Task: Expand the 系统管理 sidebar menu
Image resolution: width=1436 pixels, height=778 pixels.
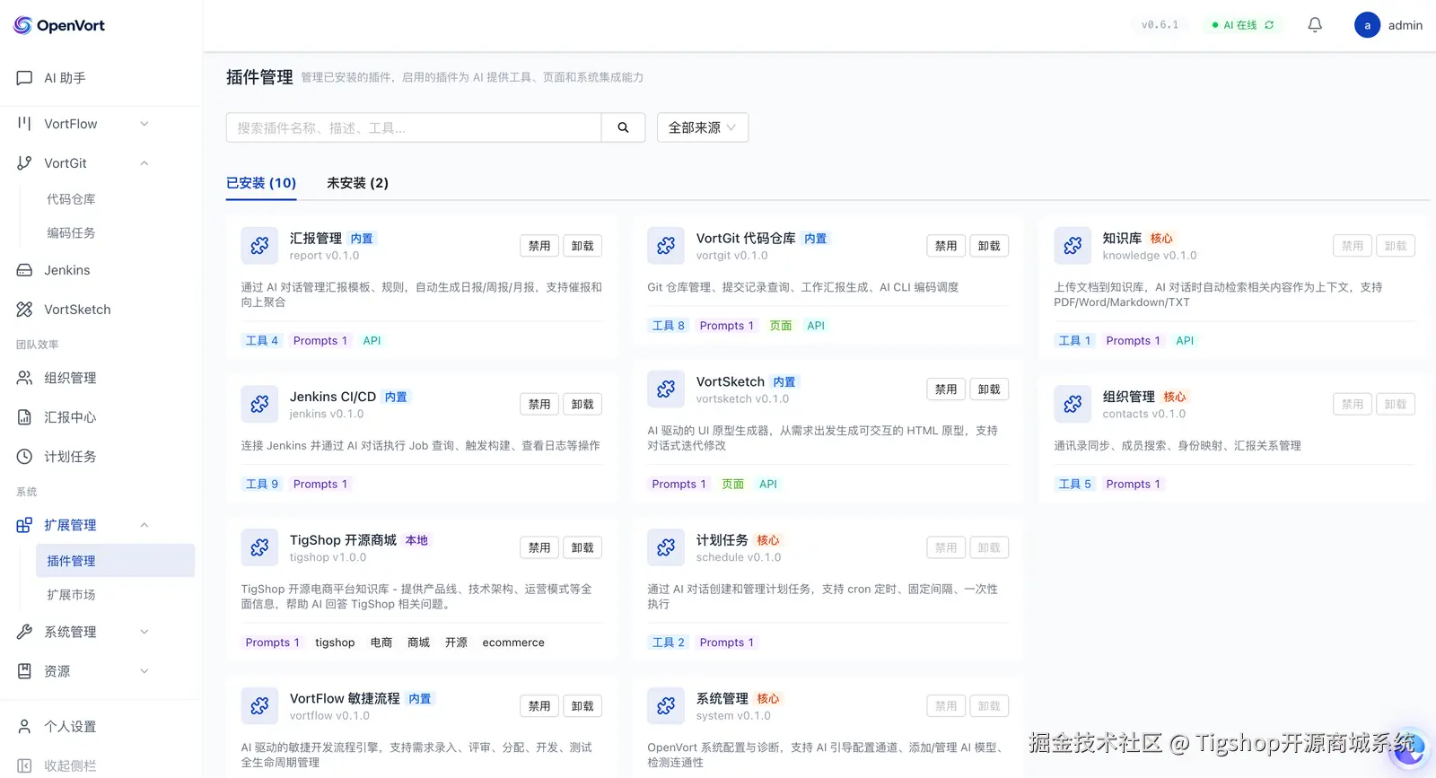Action: click(x=144, y=632)
